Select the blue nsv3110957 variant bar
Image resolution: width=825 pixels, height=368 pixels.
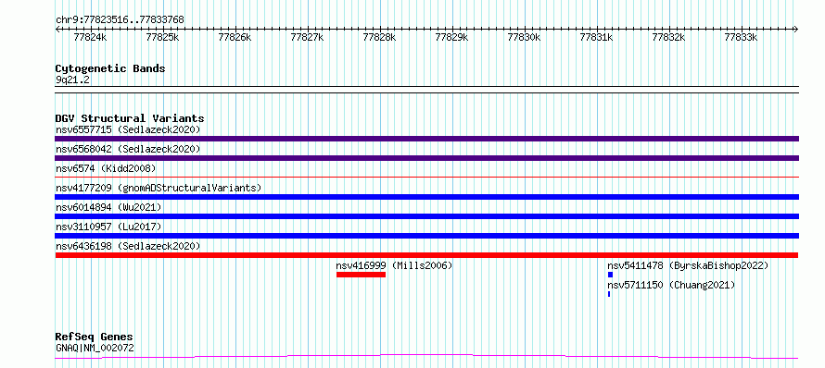[426, 236]
